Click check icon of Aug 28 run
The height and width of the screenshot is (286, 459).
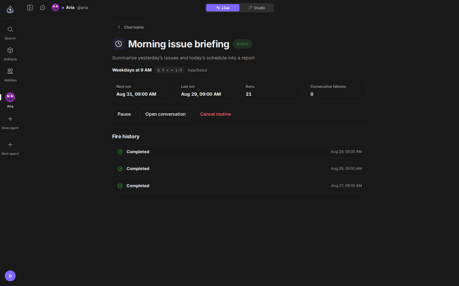click(120, 169)
